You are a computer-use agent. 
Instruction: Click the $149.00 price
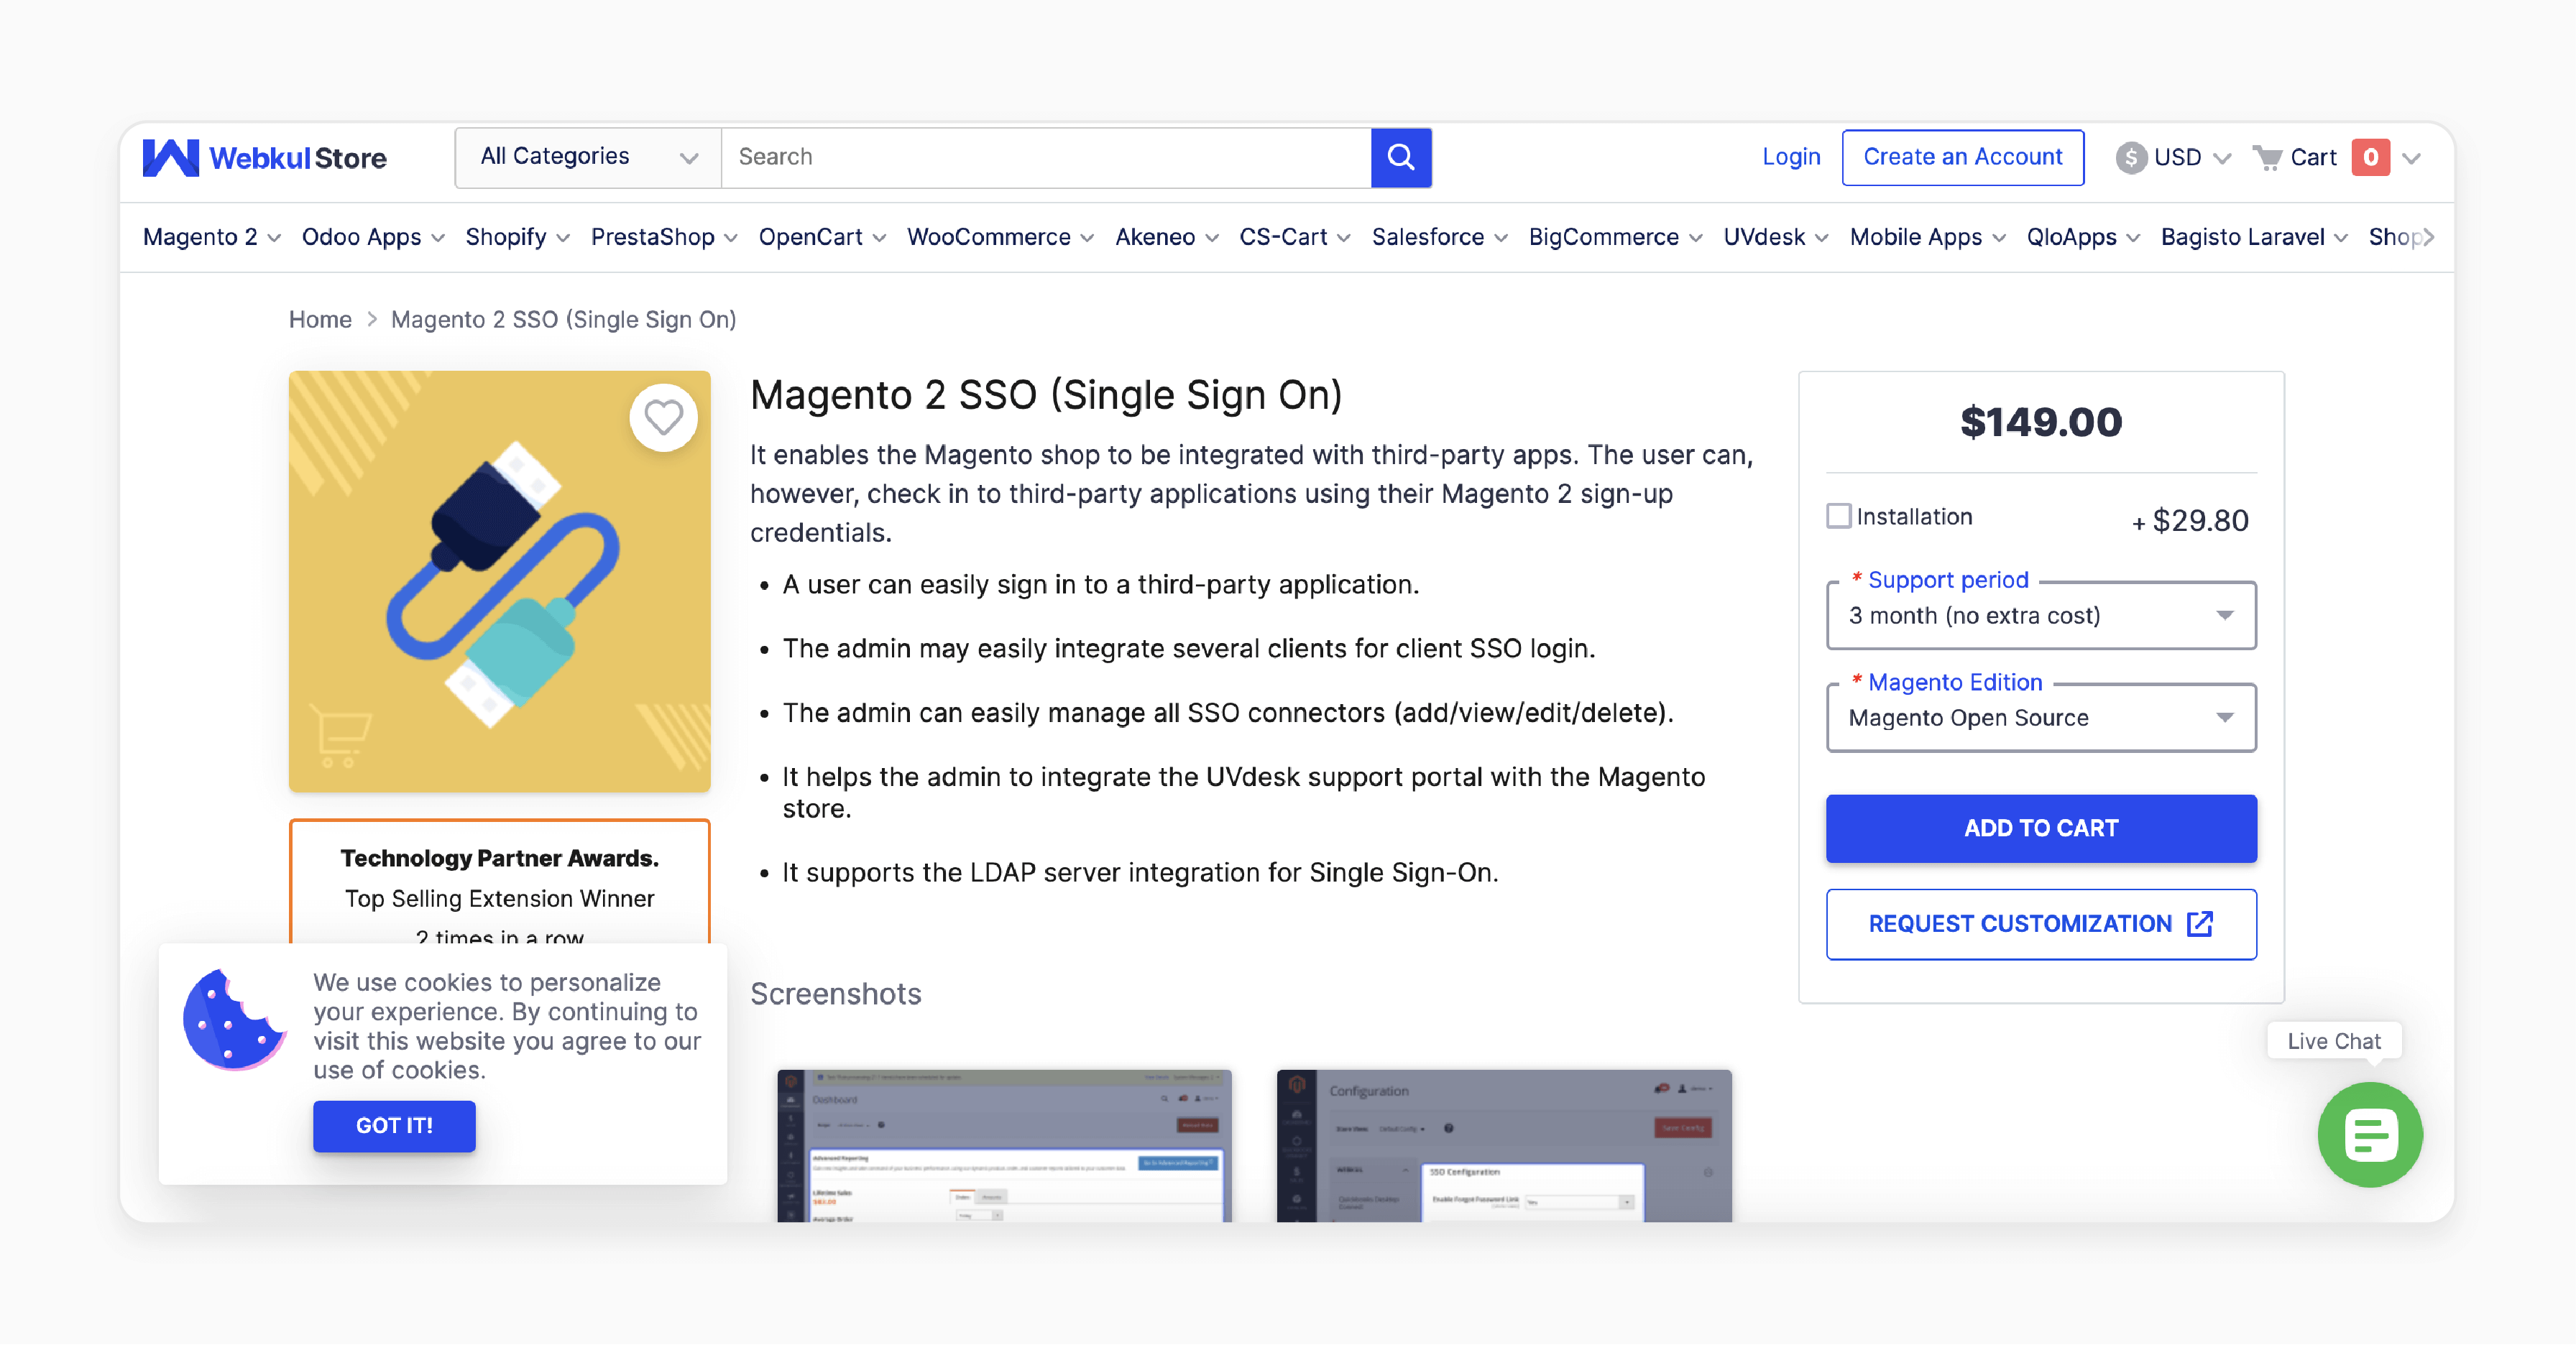[2041, 422]
